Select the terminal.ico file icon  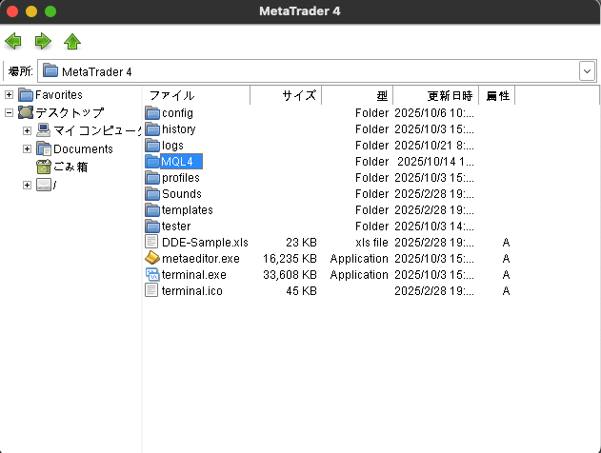click(151, 290)
